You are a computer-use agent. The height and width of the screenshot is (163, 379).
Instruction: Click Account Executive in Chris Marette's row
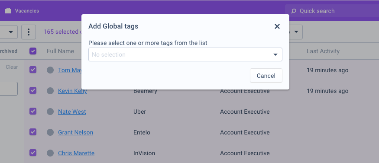coord(245,153)
